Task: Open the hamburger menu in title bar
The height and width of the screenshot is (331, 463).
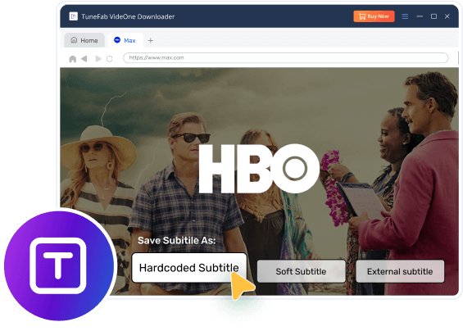Action: pyautogui.click(x=405, y=16)
